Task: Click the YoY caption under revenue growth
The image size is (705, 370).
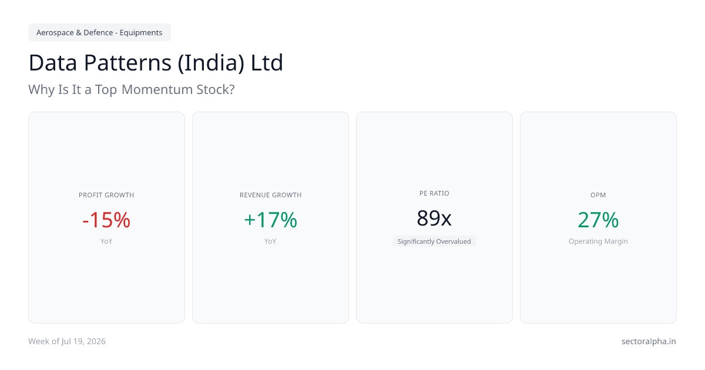Action: 270,241
